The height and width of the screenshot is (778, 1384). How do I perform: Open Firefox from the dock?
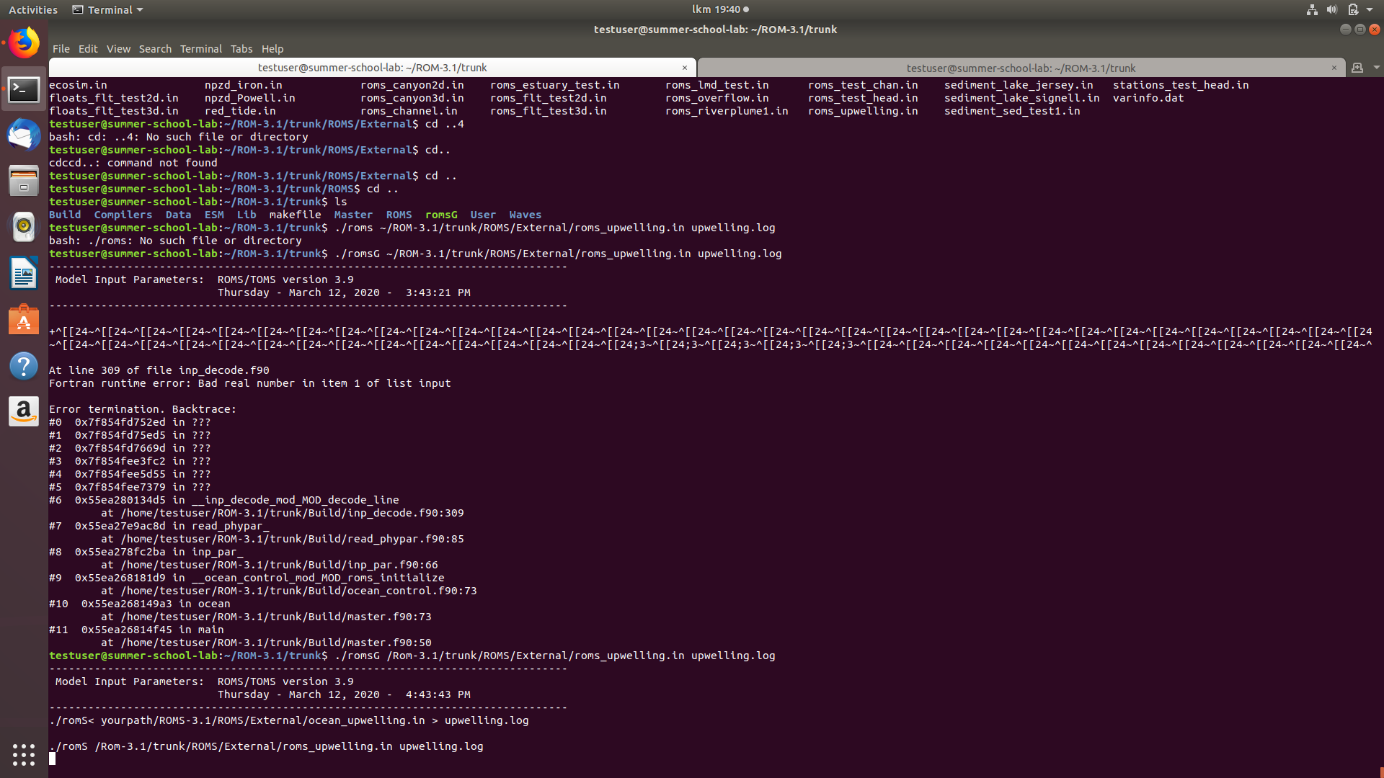click(x=24, y=43)
